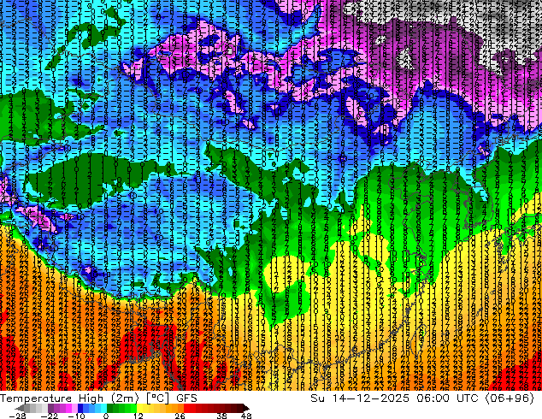Click the yellow legend swatch above 12
542x419 pixels.
139,408
